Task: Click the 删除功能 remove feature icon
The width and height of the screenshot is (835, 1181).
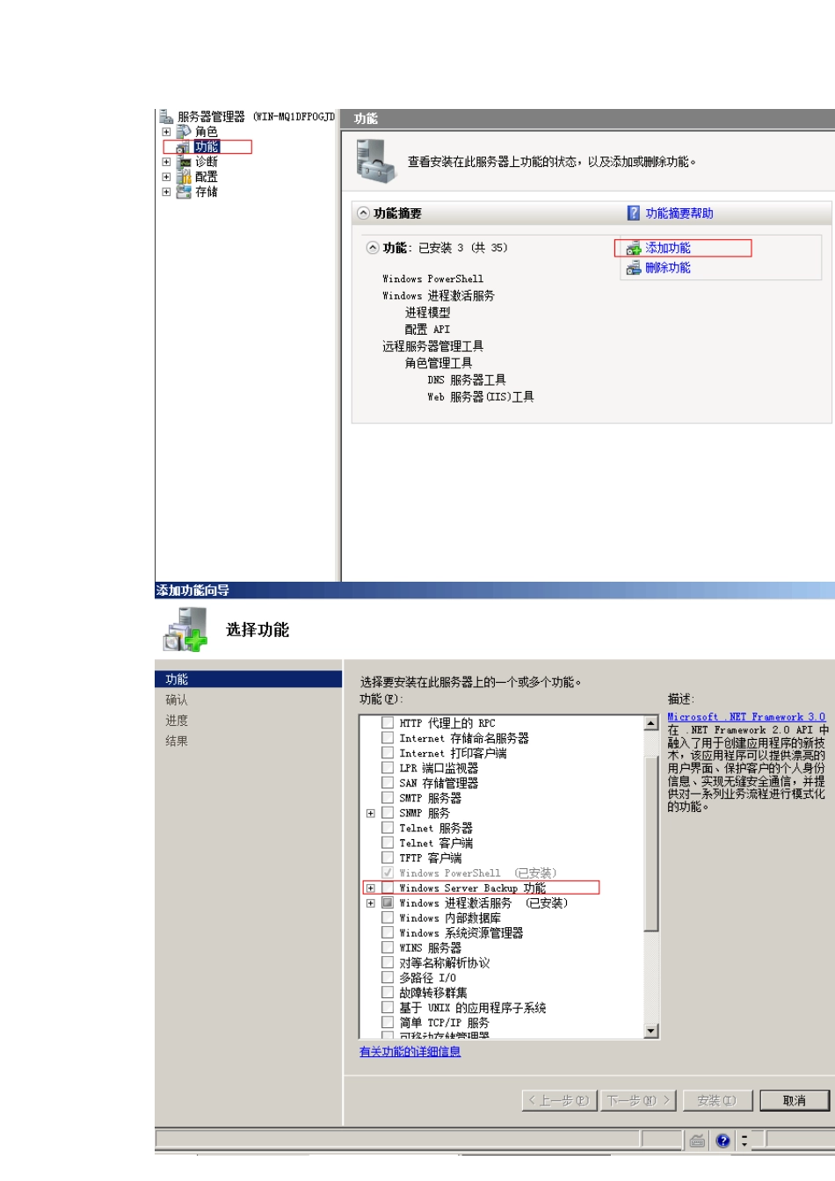Action: 634,268
